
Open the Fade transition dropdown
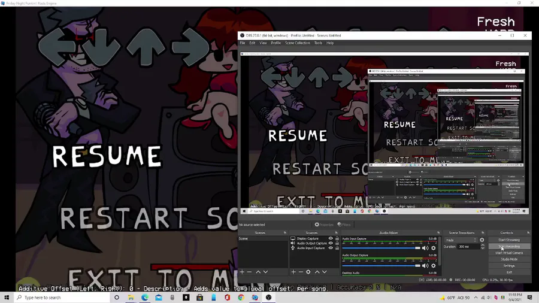coord(461,240)
